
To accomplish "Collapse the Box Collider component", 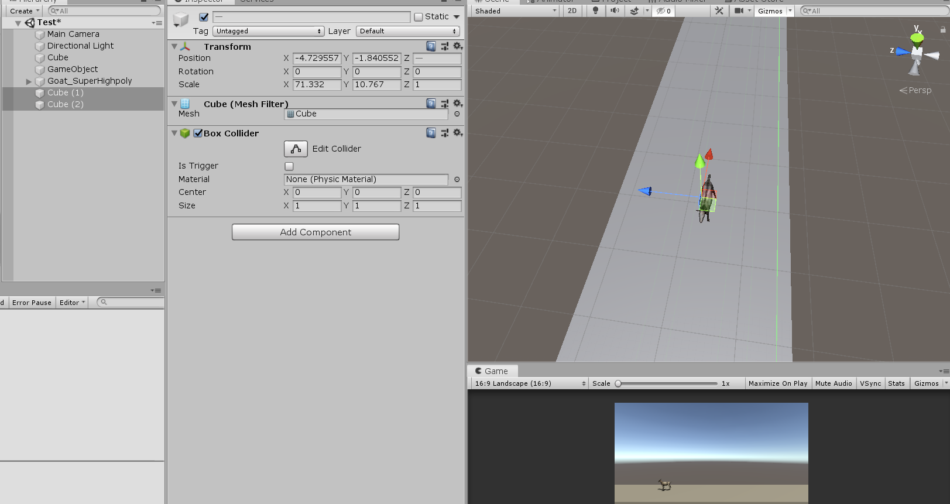I will 174,133.
